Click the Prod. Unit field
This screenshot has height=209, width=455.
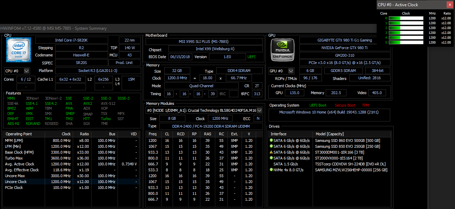point(124,63)
